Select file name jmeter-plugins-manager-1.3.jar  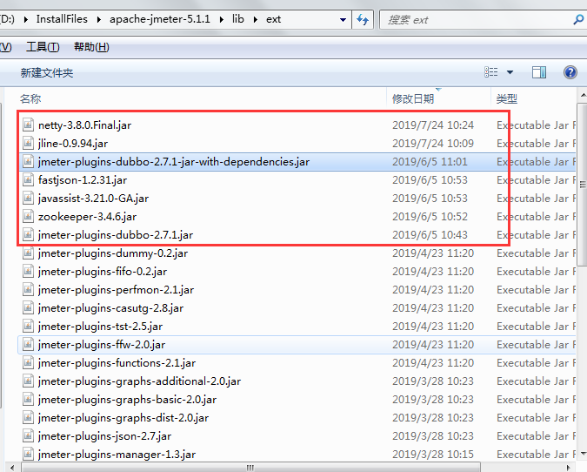[117, 454]
